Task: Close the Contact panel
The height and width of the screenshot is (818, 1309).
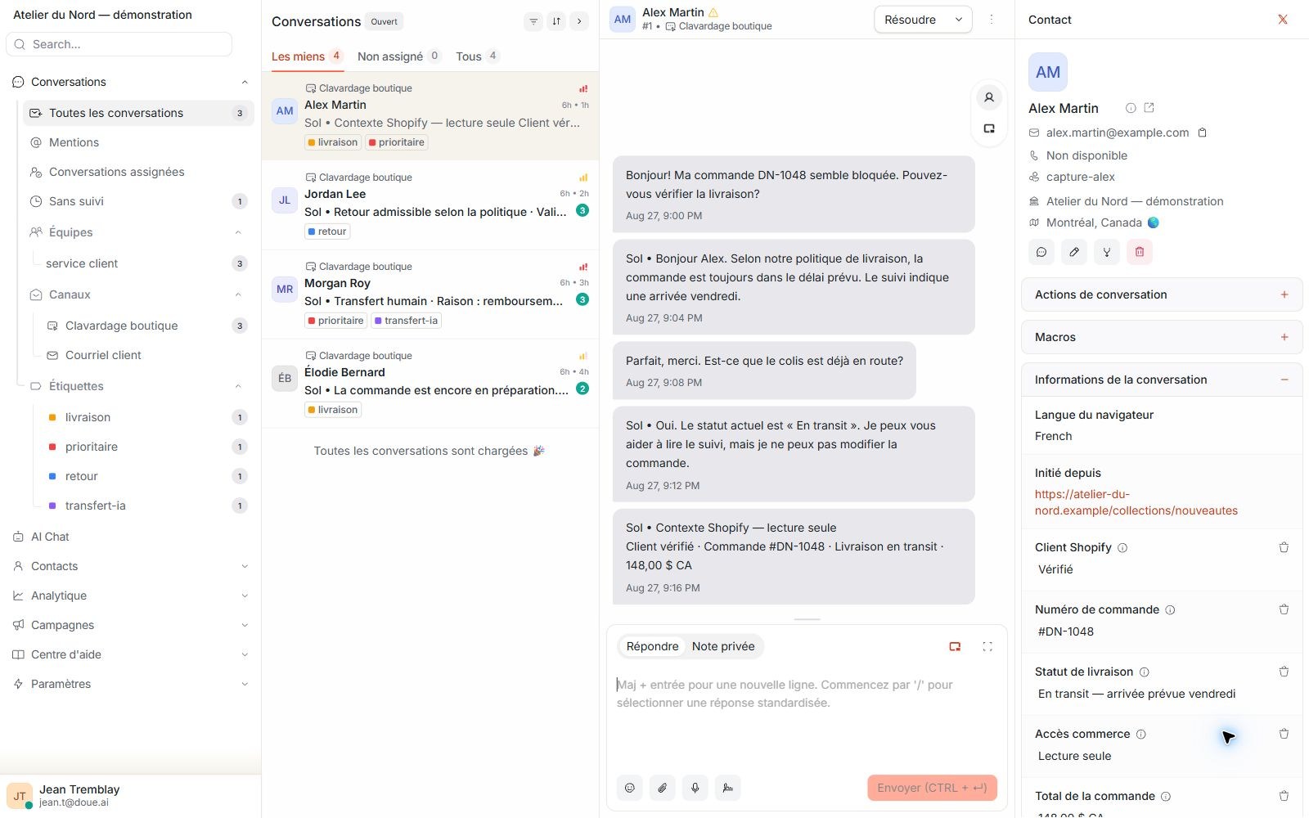Action: [x=1283, y=20]
